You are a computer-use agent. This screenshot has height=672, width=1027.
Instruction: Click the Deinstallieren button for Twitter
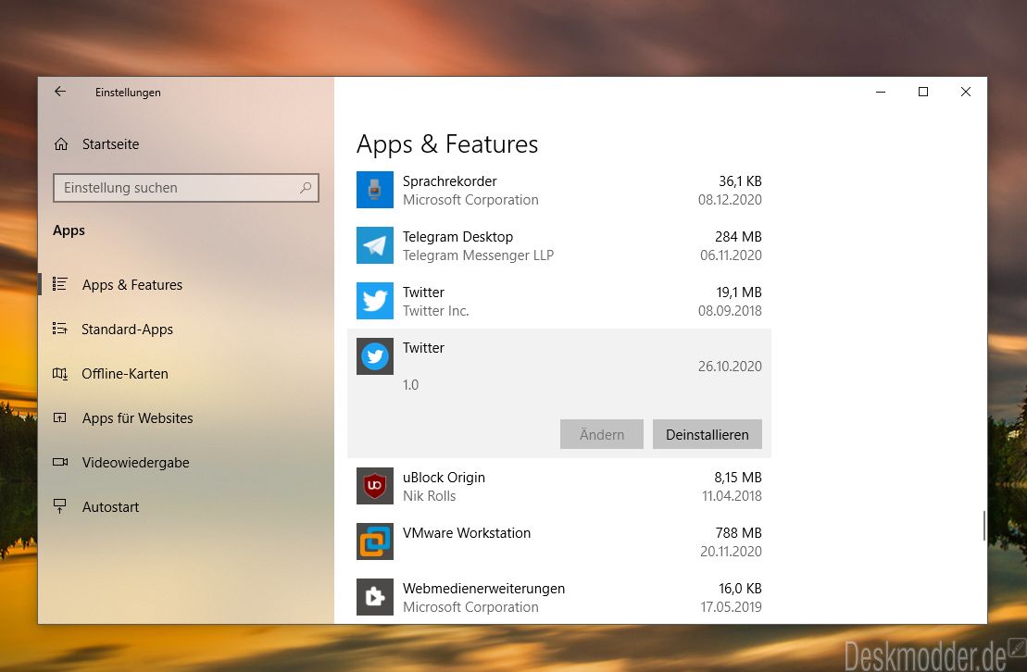click(708, 434)
